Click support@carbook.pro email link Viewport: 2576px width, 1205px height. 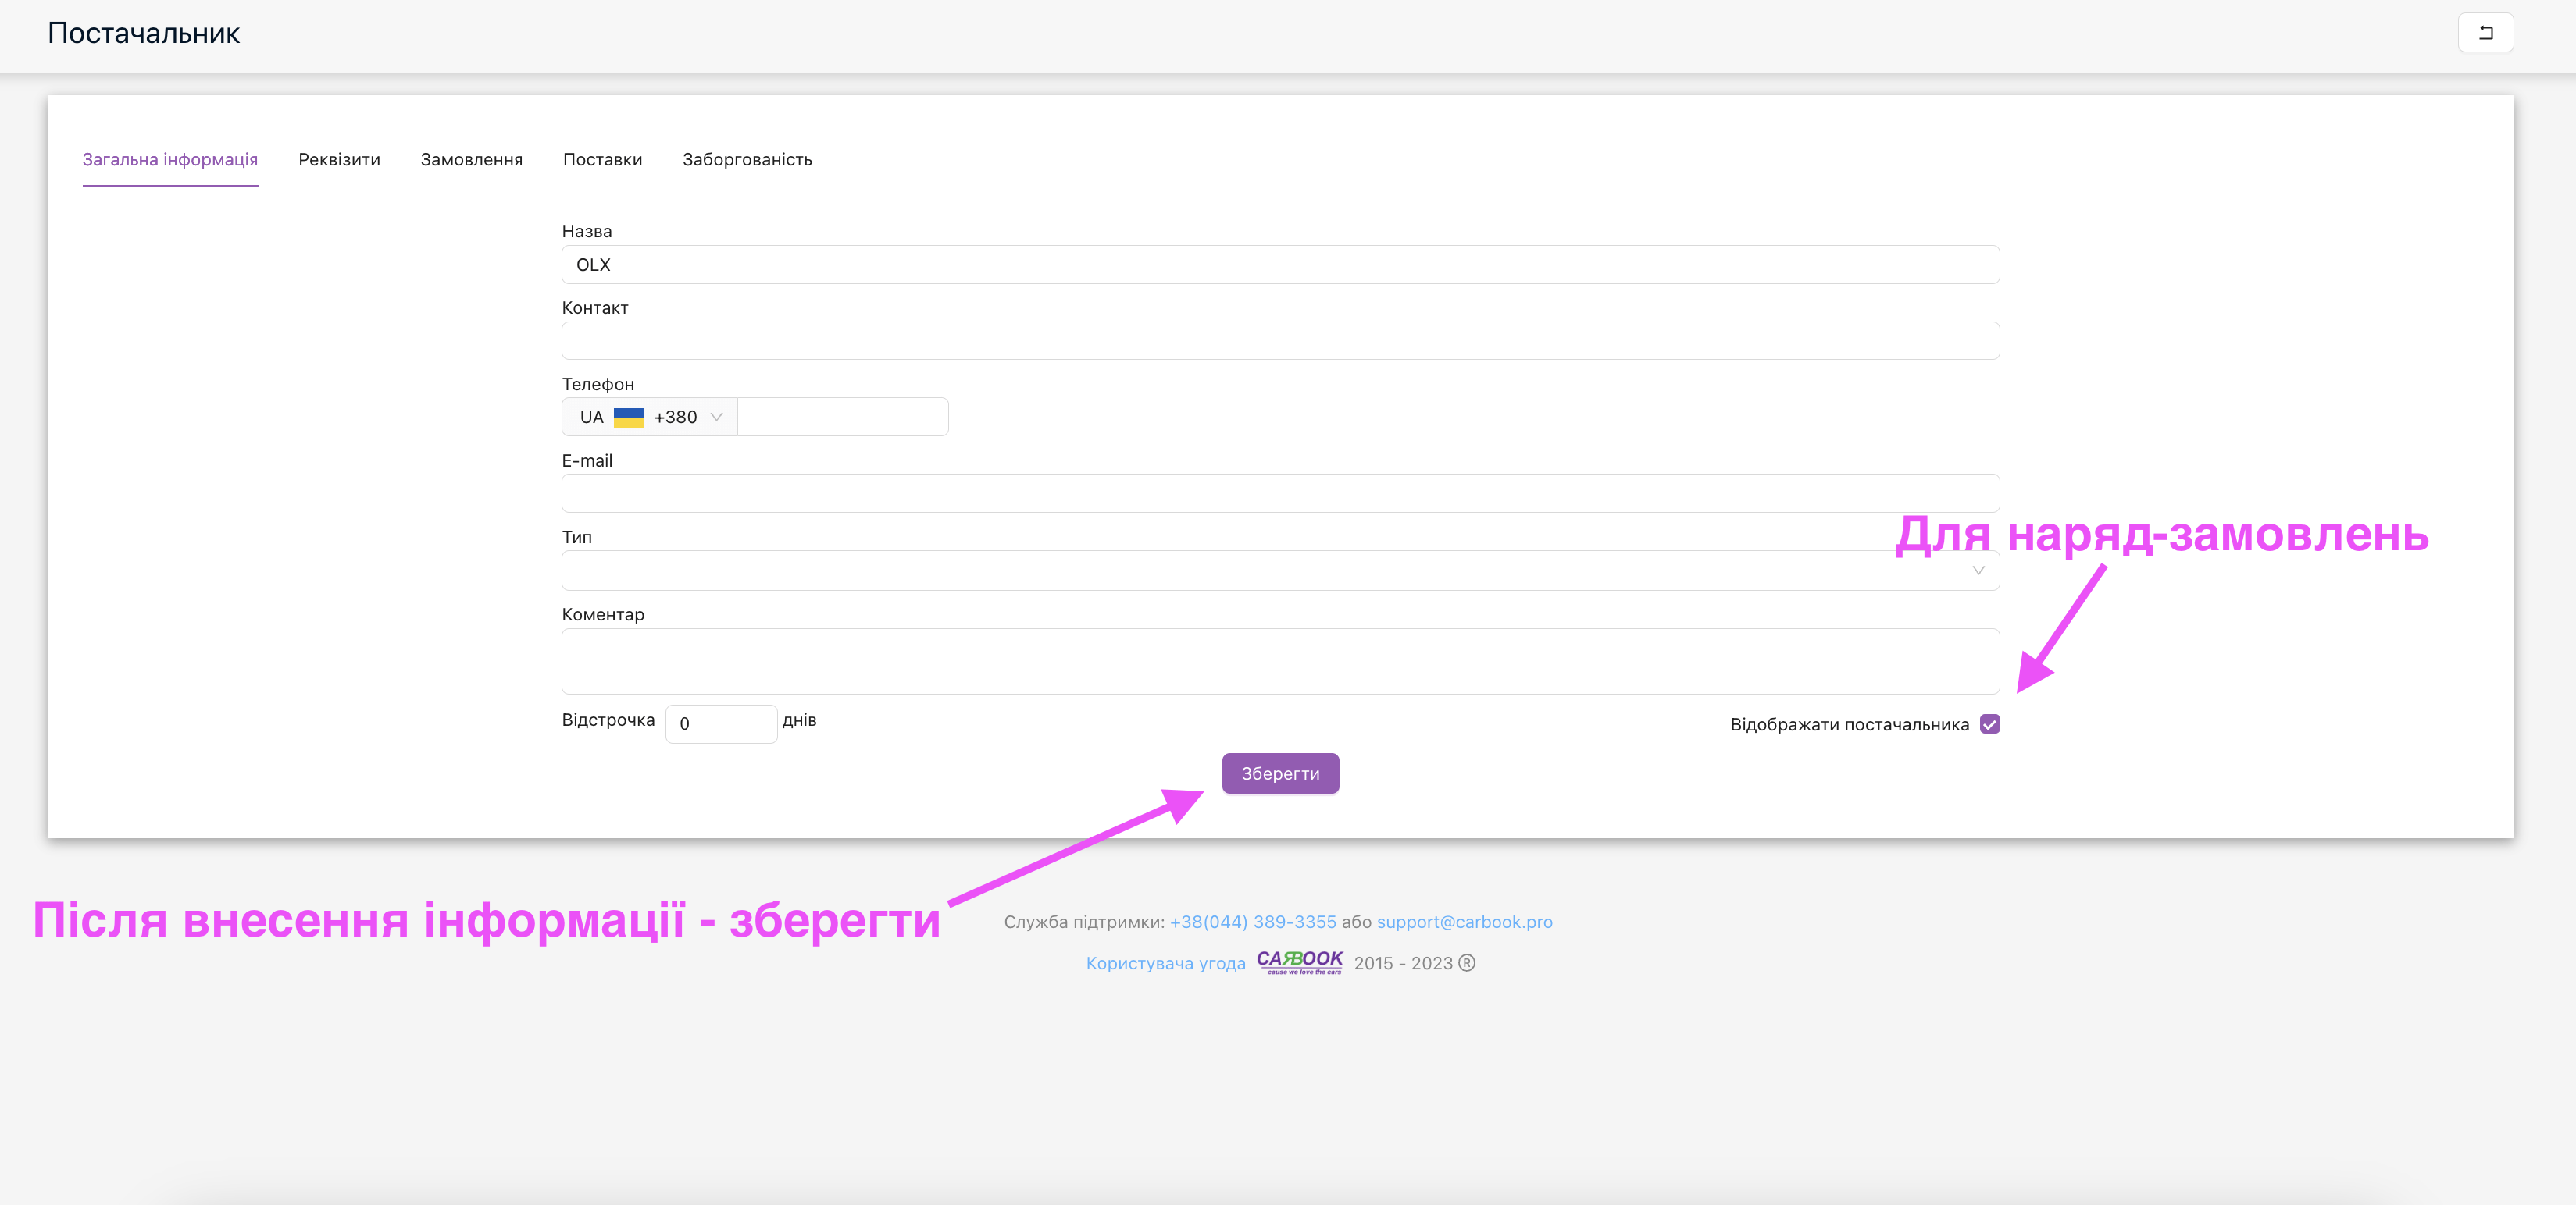[x=1465, y=921]
